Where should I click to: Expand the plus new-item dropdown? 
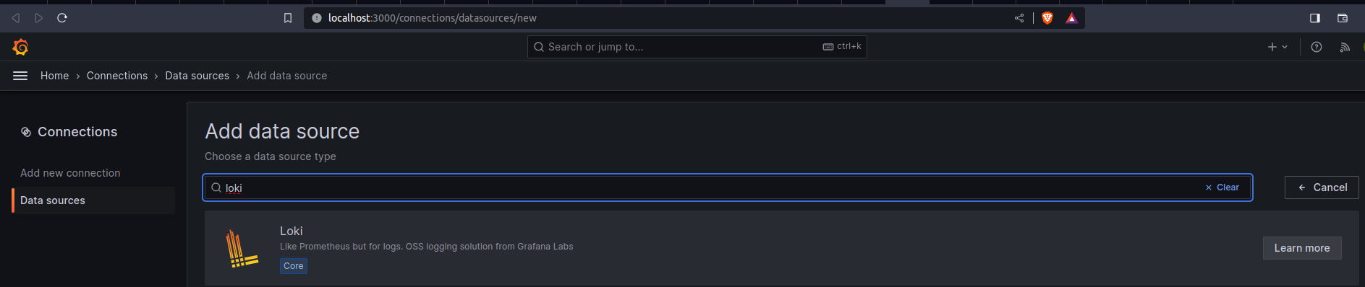coord(1277,47)
